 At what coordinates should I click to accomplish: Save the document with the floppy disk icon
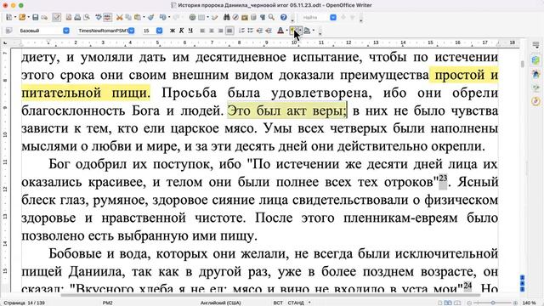36,17
